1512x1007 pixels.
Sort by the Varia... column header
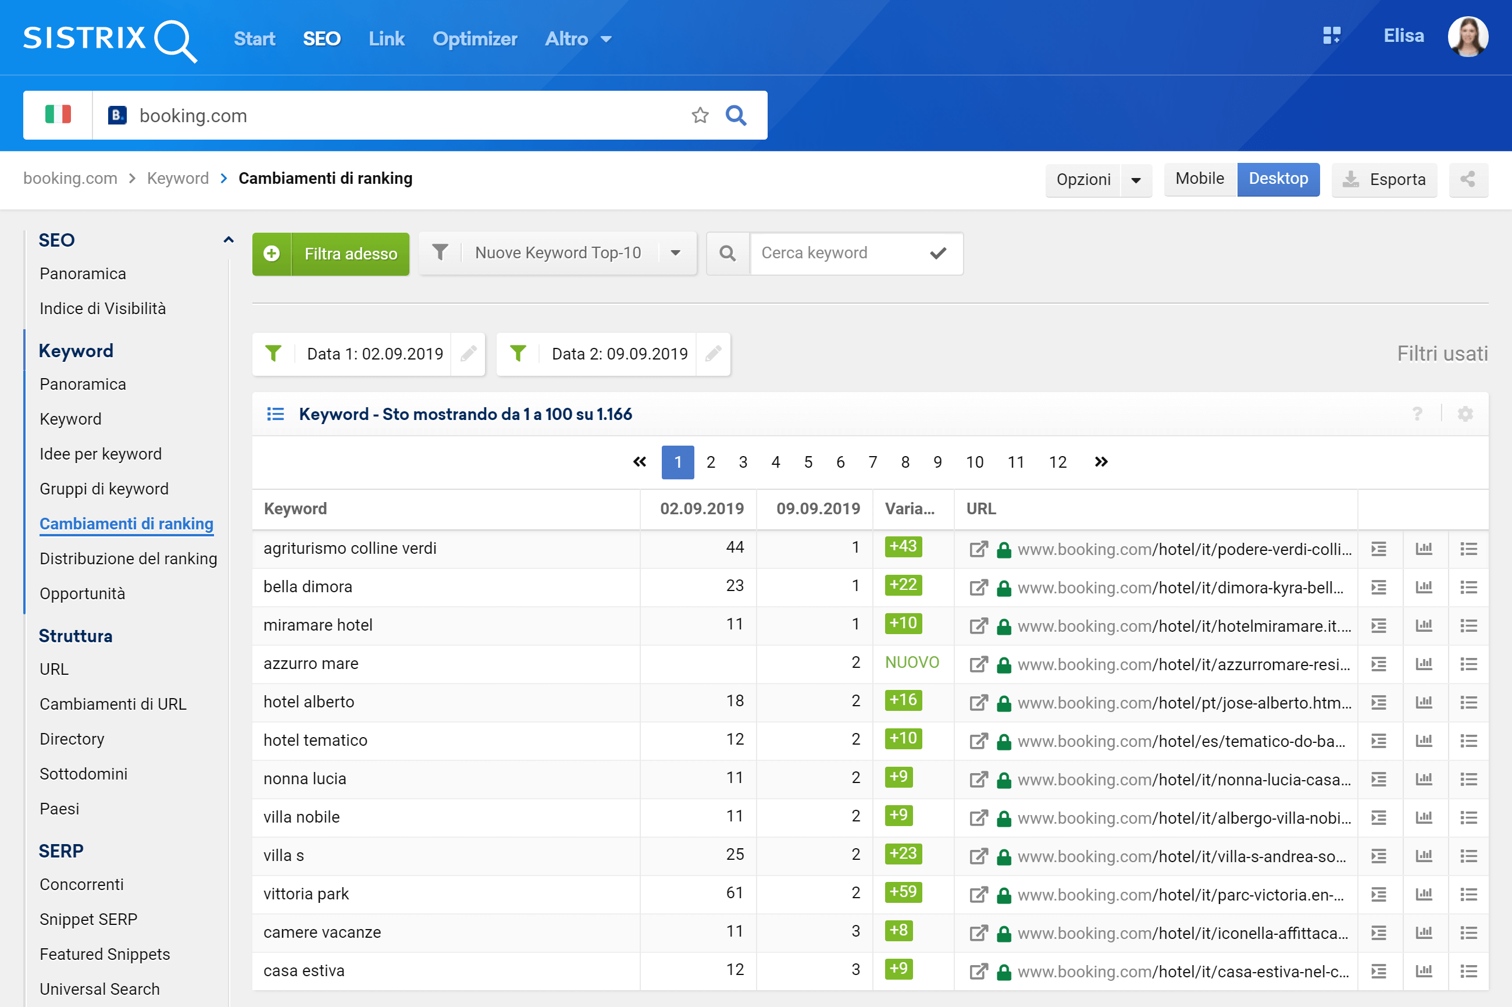pos(909,509)
